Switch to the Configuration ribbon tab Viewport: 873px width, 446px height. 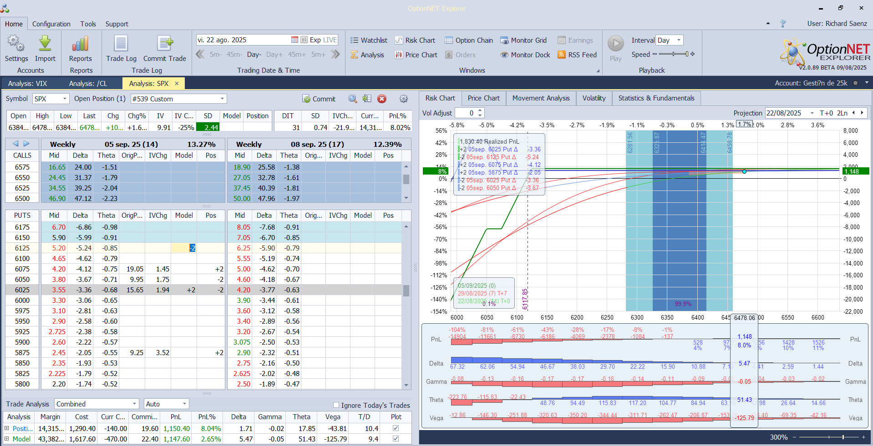pos(51,24)
